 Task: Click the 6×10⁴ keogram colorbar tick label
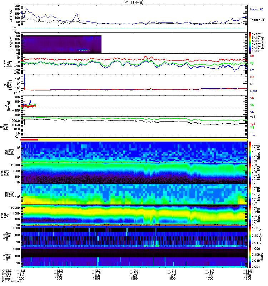(256, 34)
